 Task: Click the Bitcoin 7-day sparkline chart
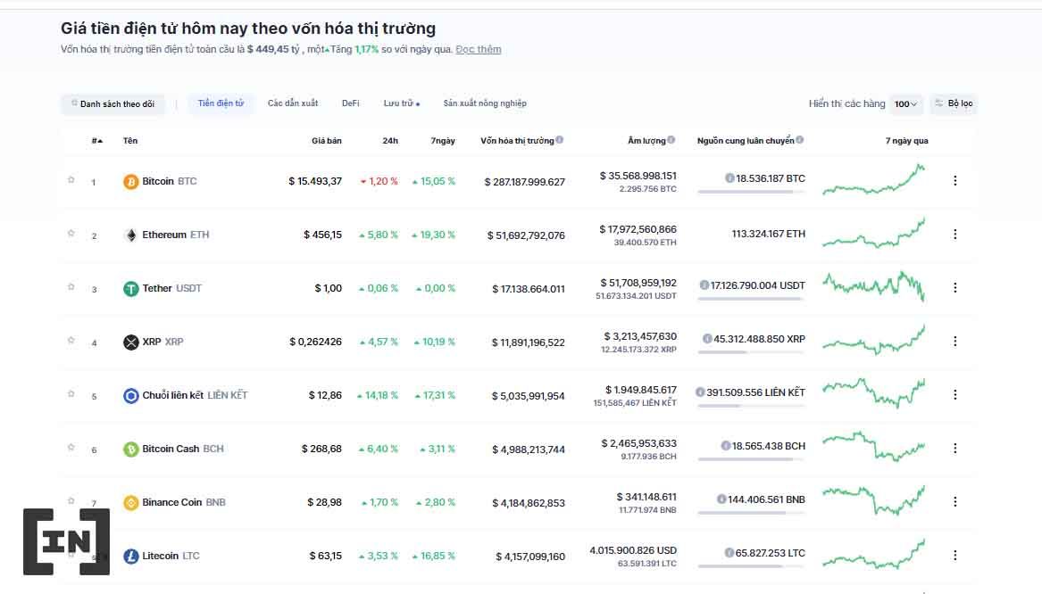[x=873, y=179]
